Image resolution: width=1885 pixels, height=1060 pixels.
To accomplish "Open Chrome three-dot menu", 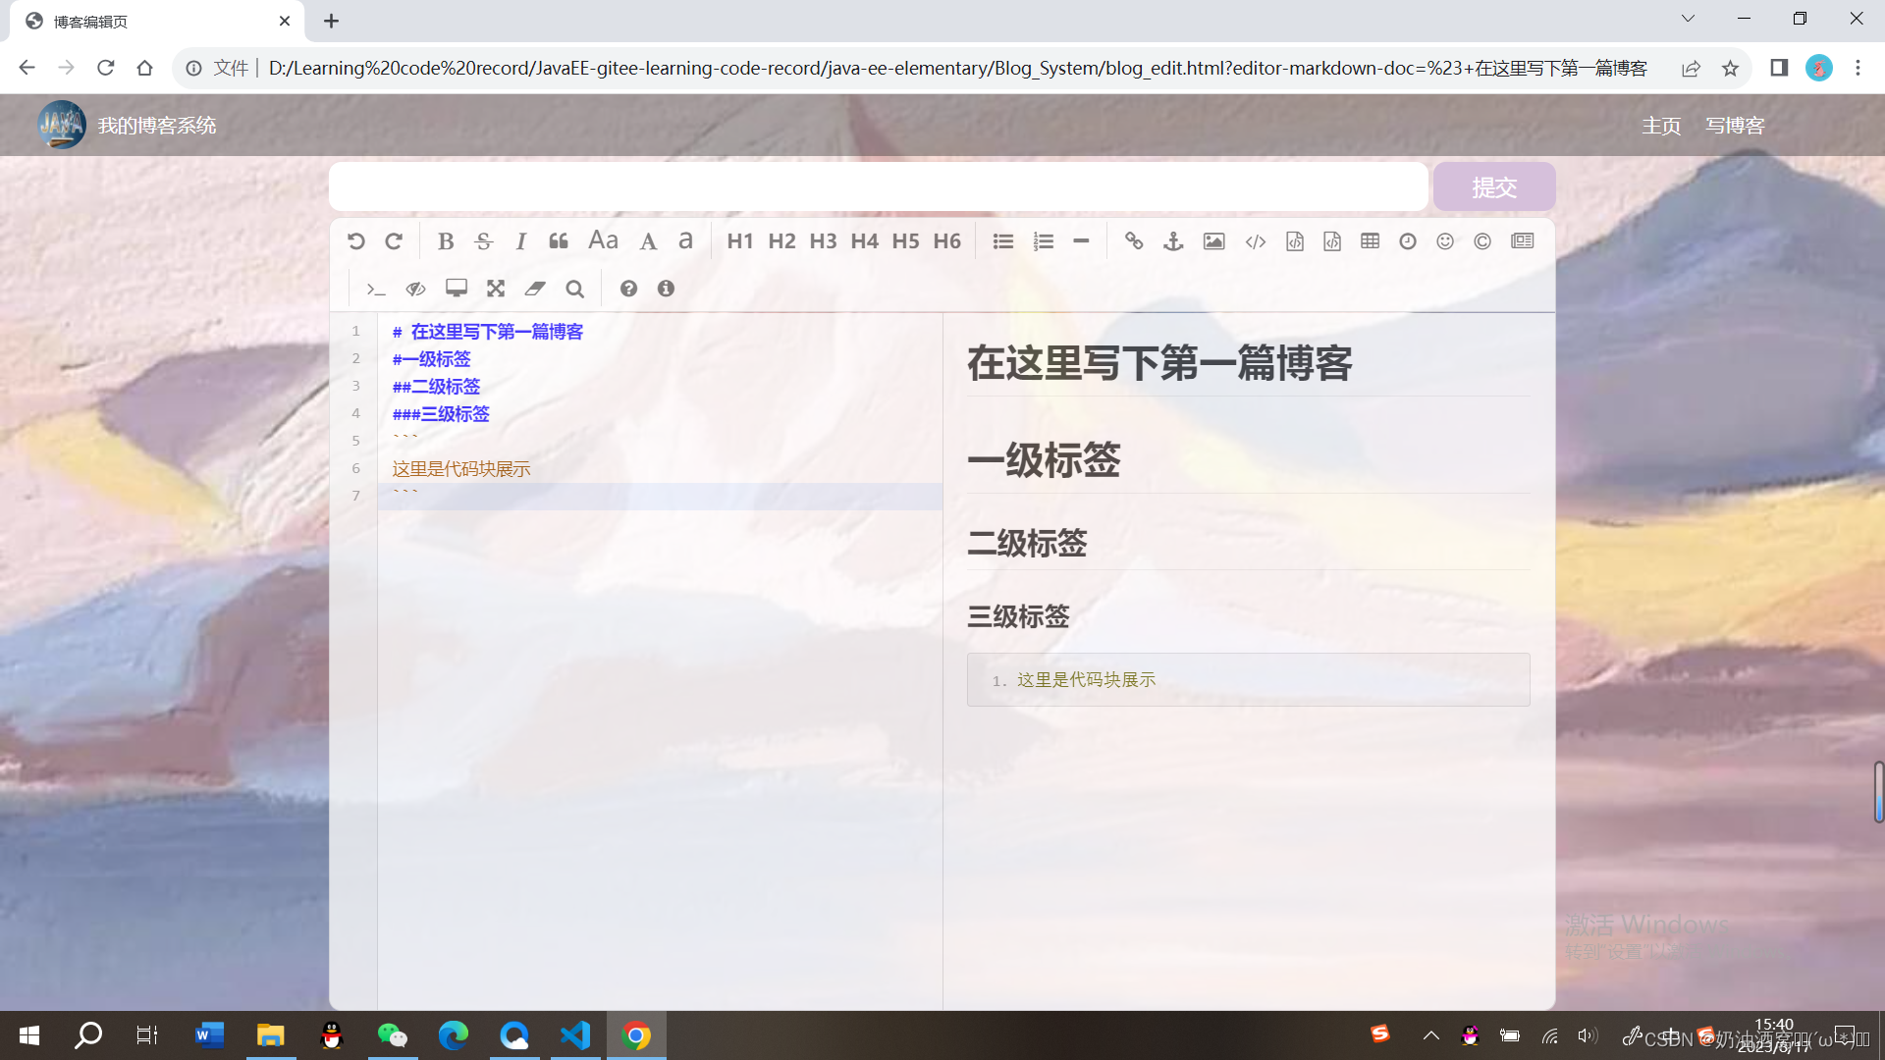I will [x=1858, y=68].
